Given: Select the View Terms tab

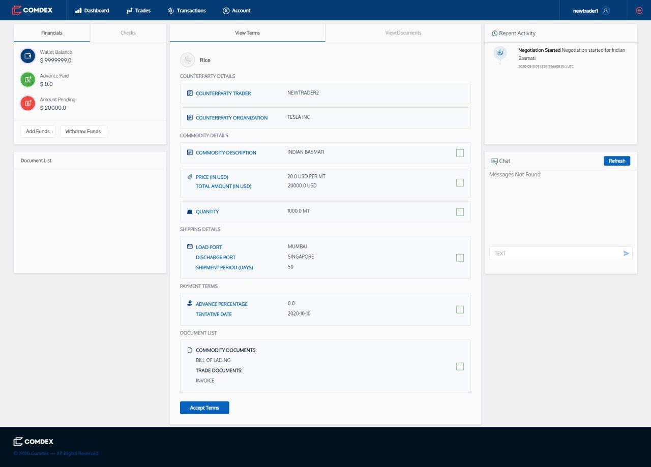Looking at the screenshot, I should tap(247, 33).
